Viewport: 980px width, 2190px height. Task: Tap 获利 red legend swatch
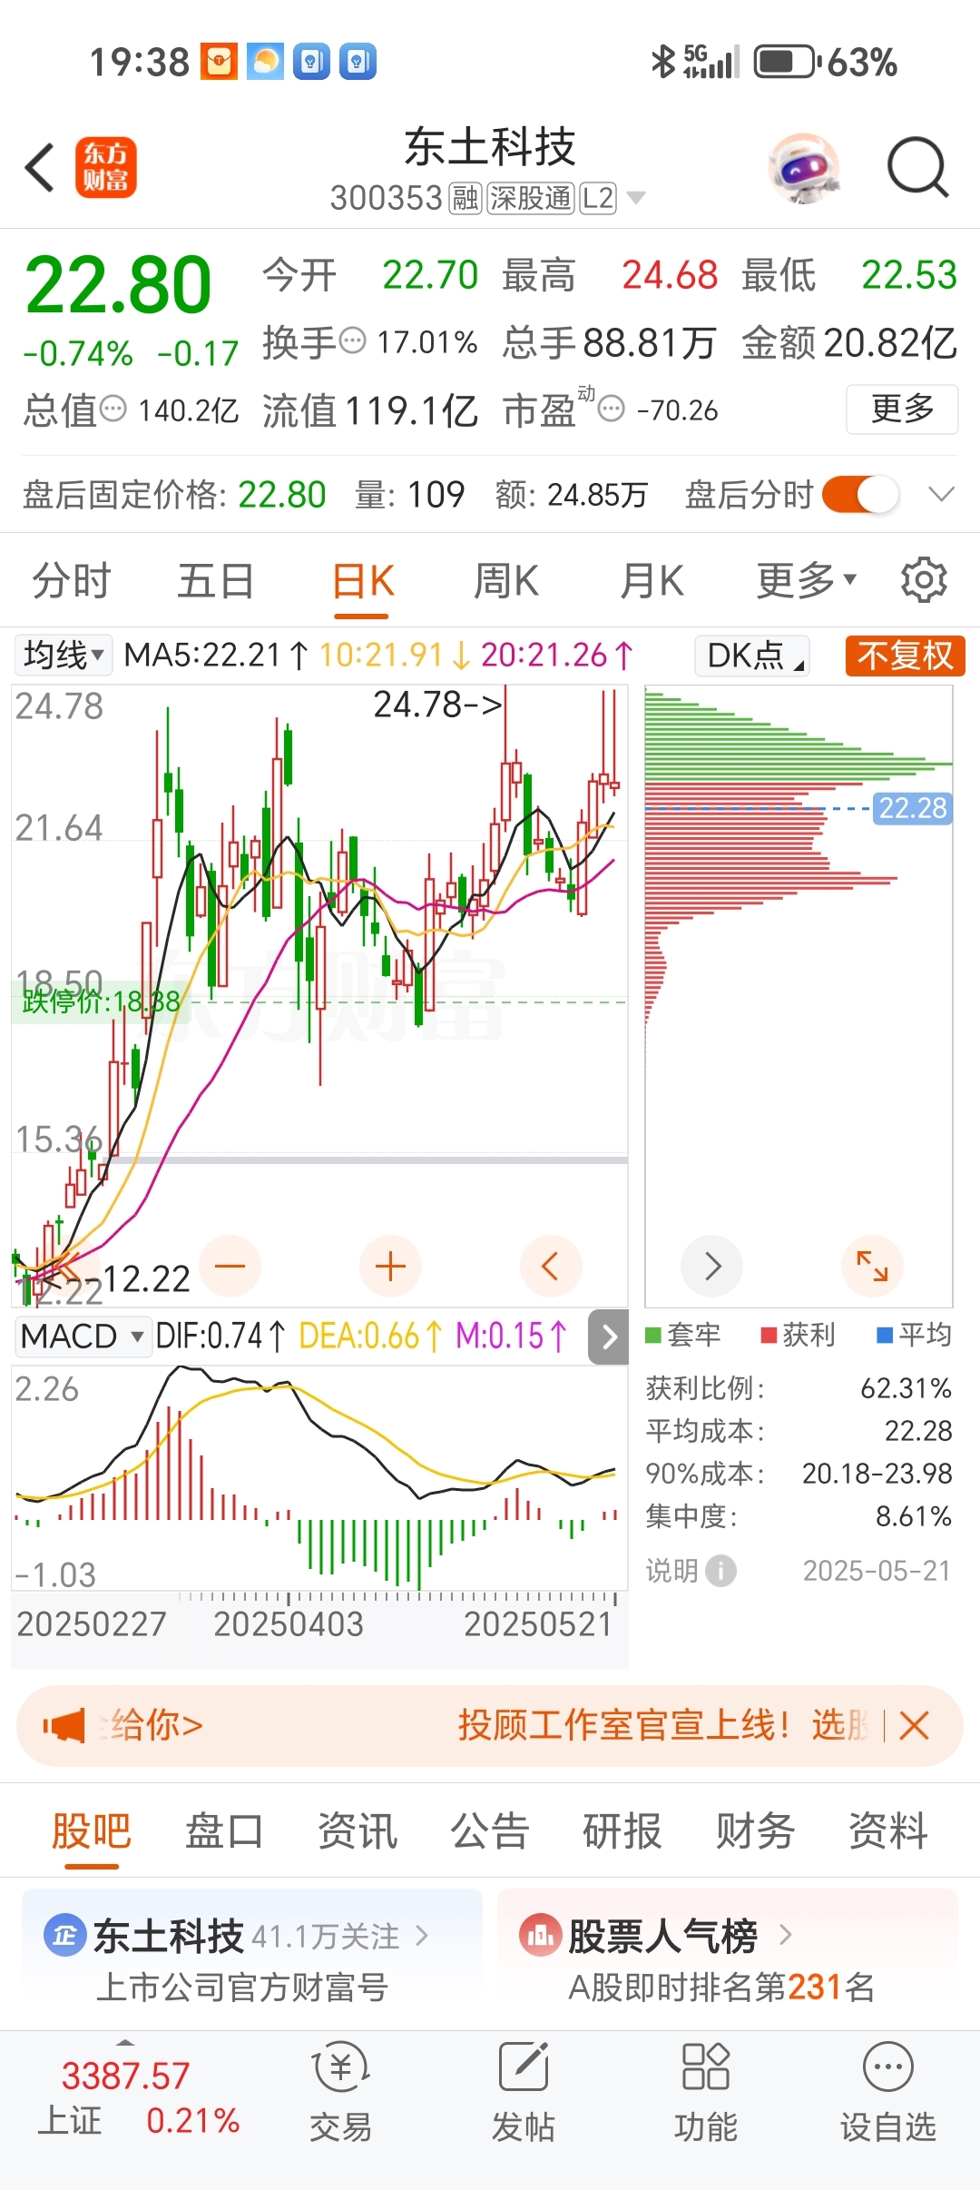click(x=769, y=1335)
